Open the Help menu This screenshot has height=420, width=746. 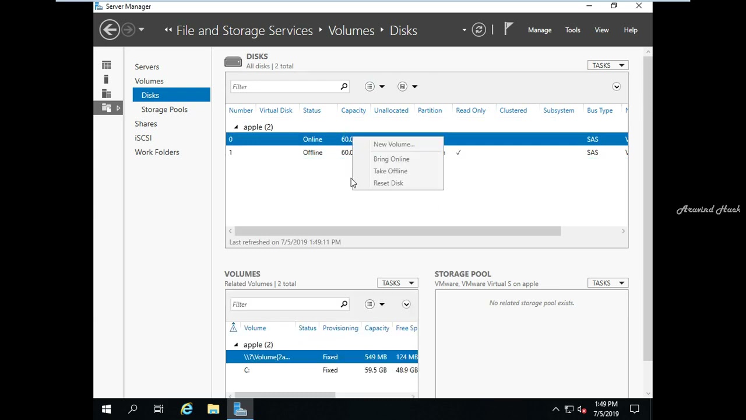[x=631, y=30]
